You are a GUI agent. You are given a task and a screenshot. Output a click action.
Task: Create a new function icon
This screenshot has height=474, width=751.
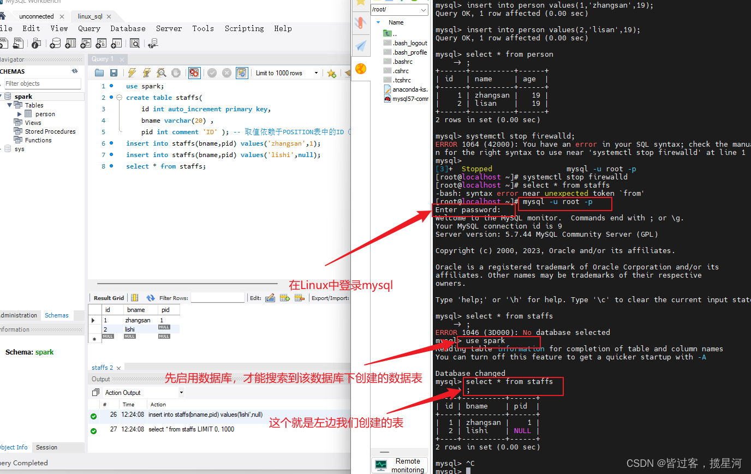pyautogui.click(x=116, y=43)
